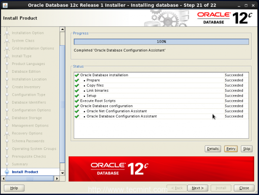Viewport: 259px width, 195px height.
Task: Click sidebar horizontal scroll left arrow
Action: coord(3,179)
